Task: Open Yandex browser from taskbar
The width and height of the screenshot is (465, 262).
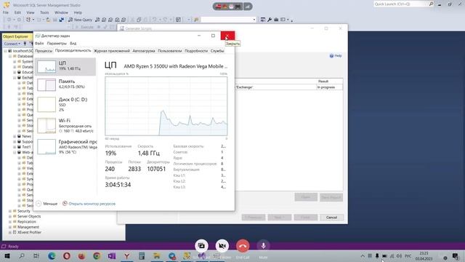Action: (x=126, y=255)
